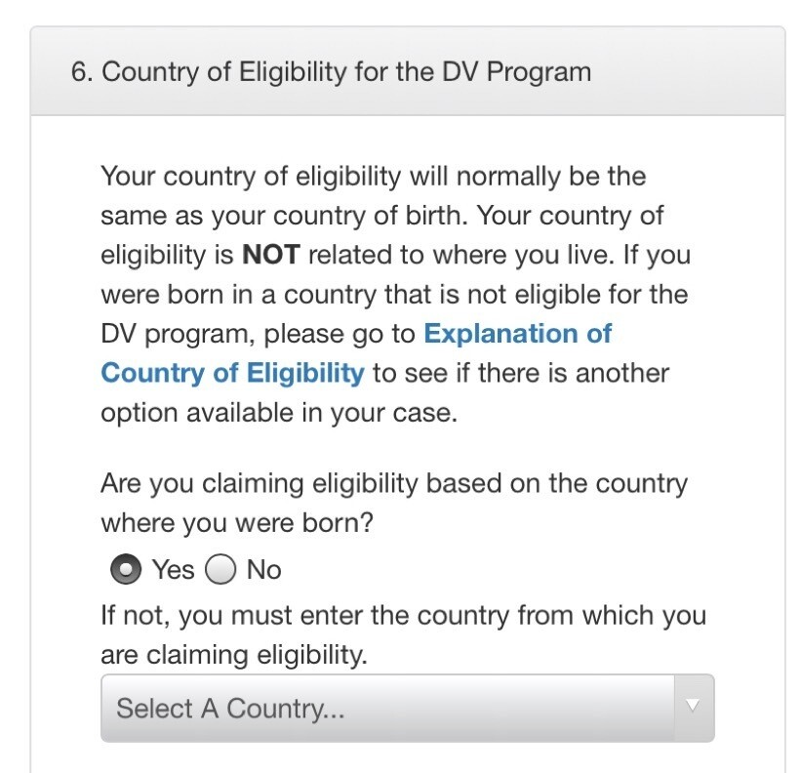This screenshot has width=800, height=773.
Task: Open the Select A Country dropdown
Action: click(407, 708)
